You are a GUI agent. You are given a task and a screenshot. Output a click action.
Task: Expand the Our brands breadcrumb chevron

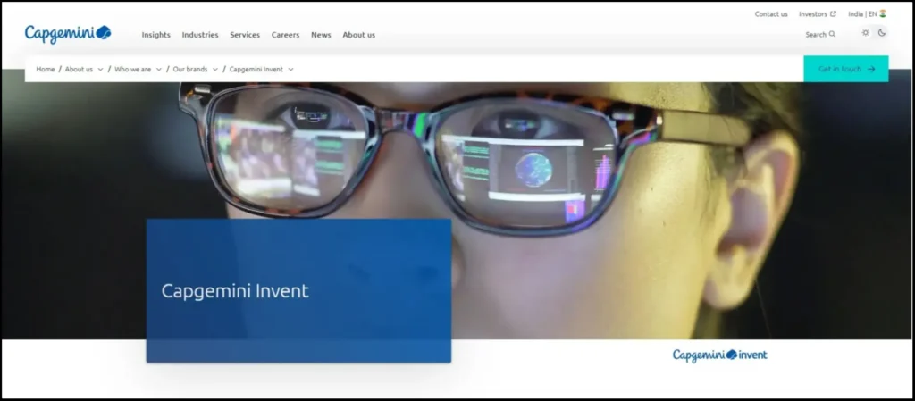[215, 69]
